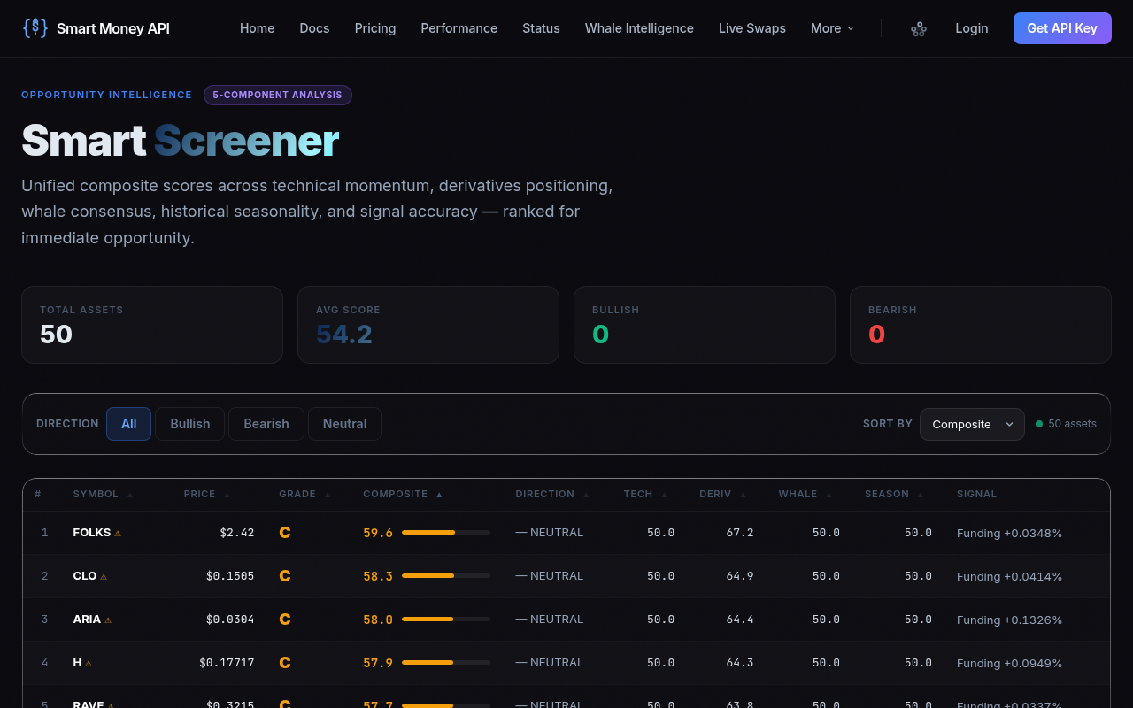Sort table by Price column
The width and height of the screenshot is (1133, 708).
click(x=206, y=494)
